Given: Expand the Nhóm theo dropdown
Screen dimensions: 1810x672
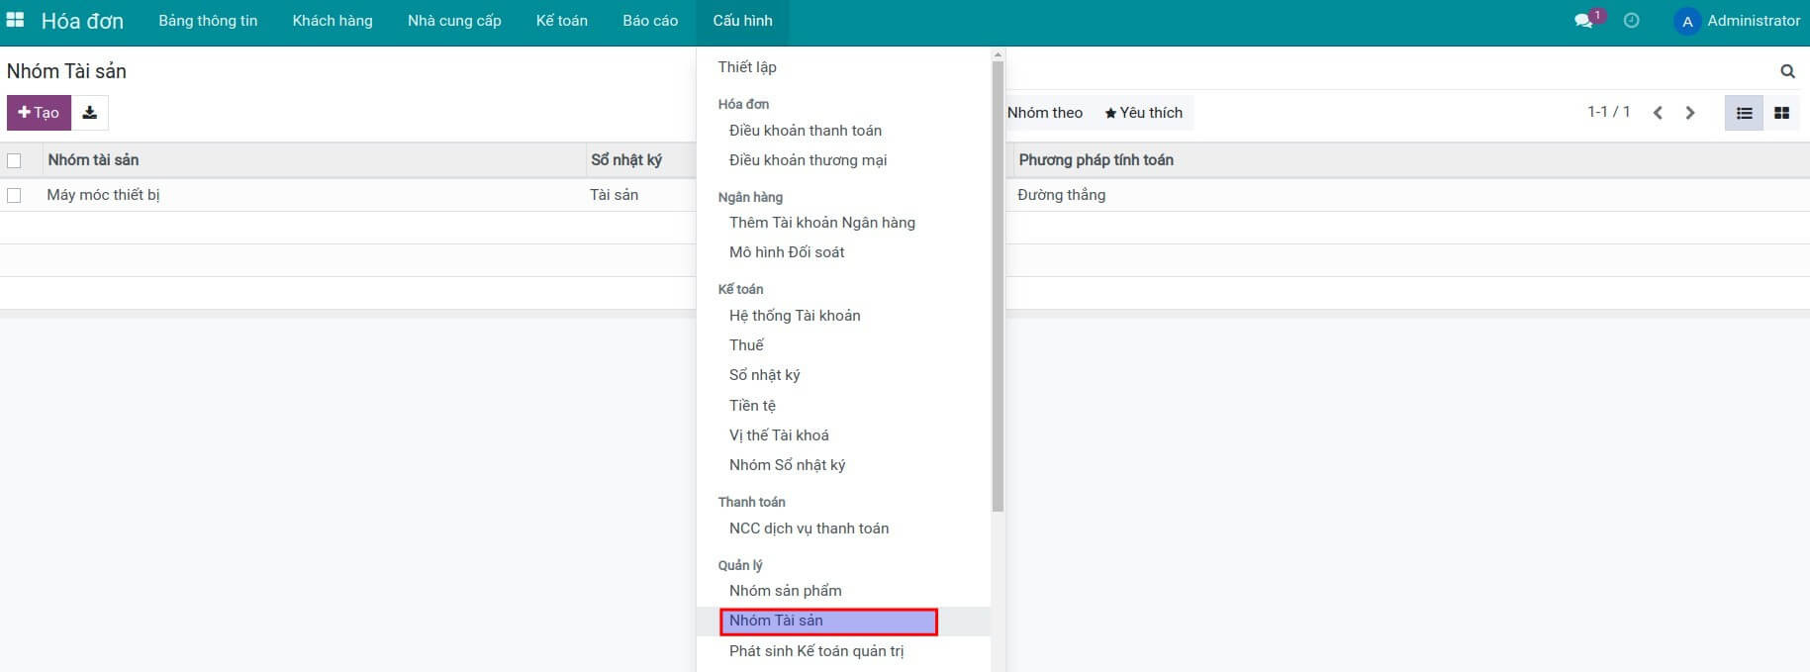Looking at the screenshot, I should pyautogui.click(x=1044, y=113).
